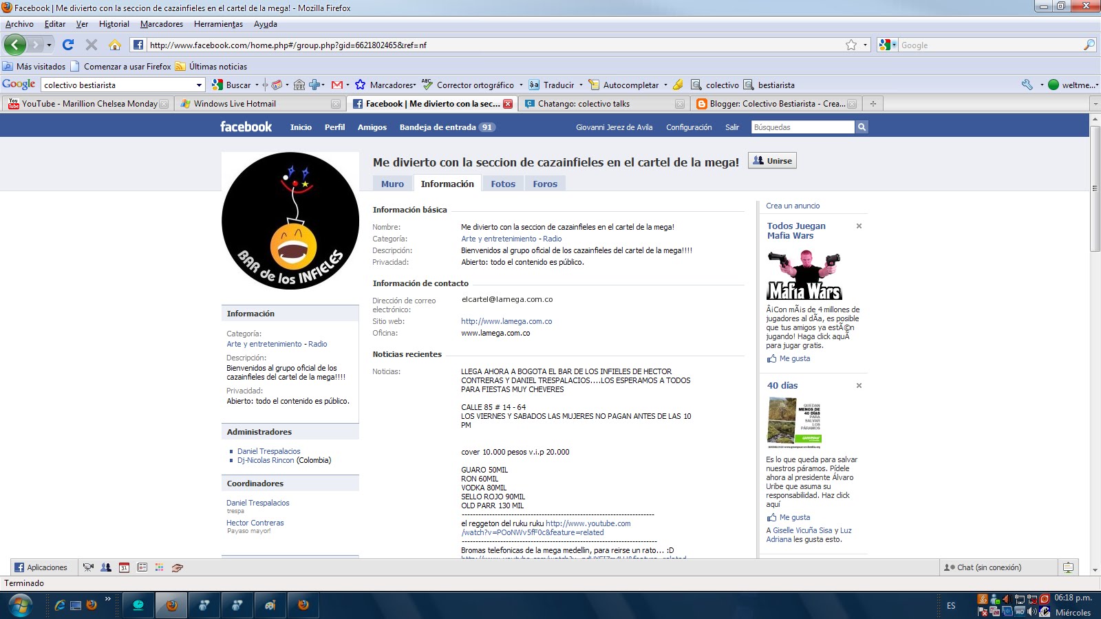Open the recent pages history dropdown

49,45
